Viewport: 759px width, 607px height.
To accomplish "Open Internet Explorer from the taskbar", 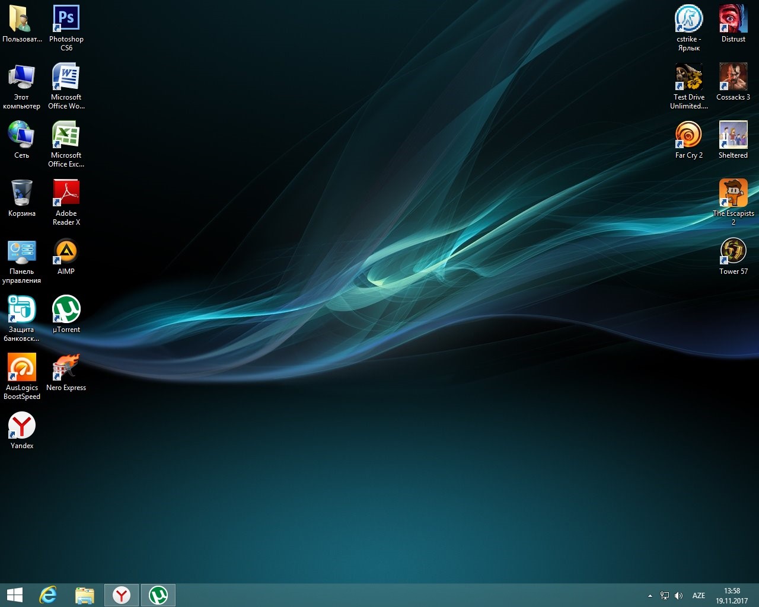I will tap(48, 595).
